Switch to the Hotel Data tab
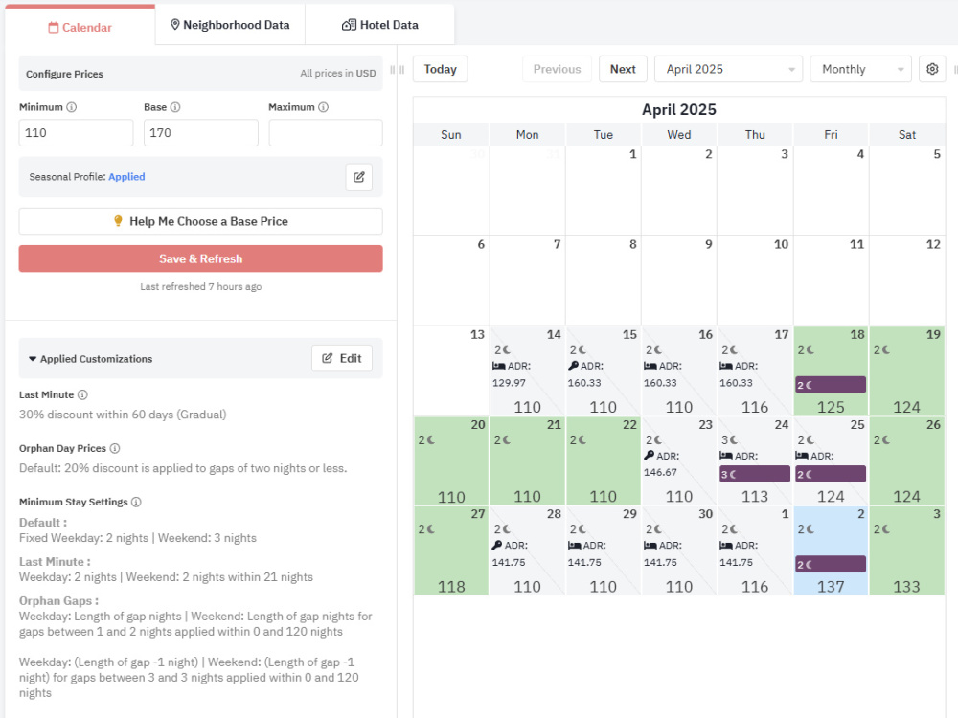Image resolution: width=958 pixels, height=718 pixels. click(379, 25)
